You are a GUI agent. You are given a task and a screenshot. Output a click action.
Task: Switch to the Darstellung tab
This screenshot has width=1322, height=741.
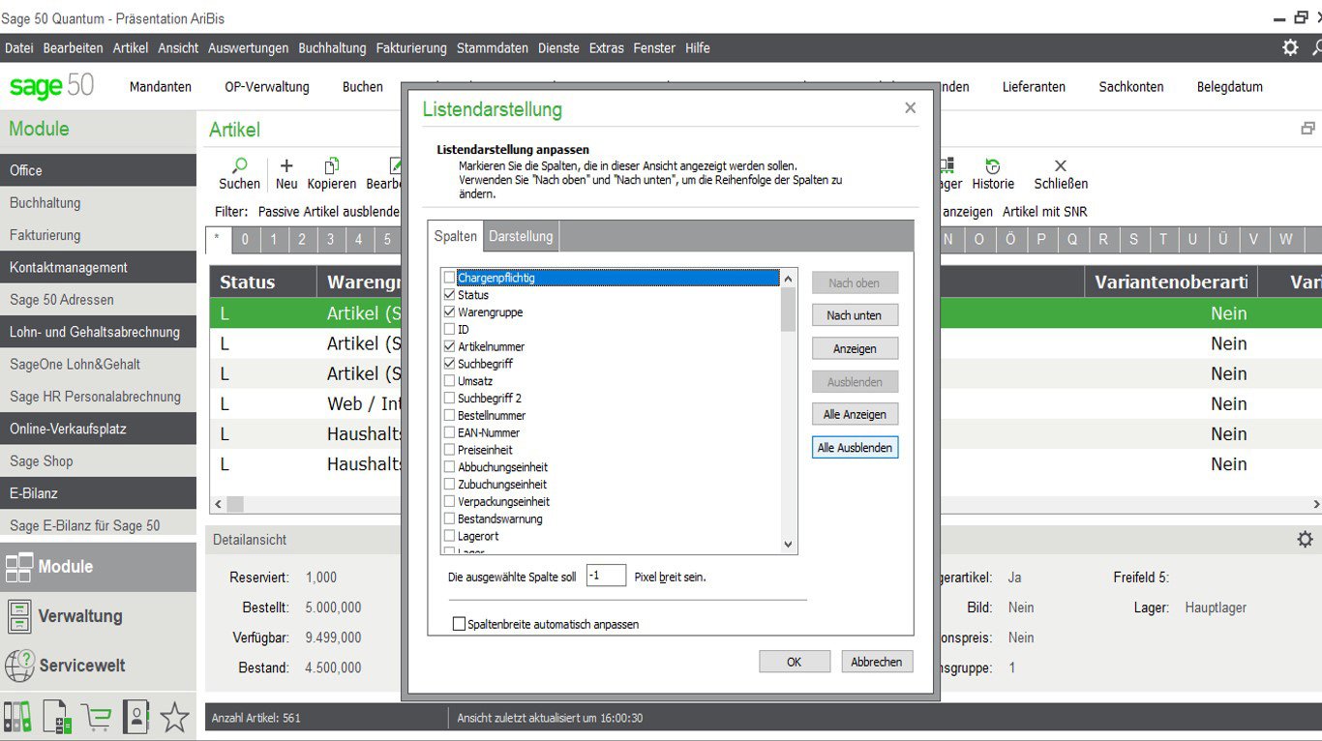click(x=524, y=235)
